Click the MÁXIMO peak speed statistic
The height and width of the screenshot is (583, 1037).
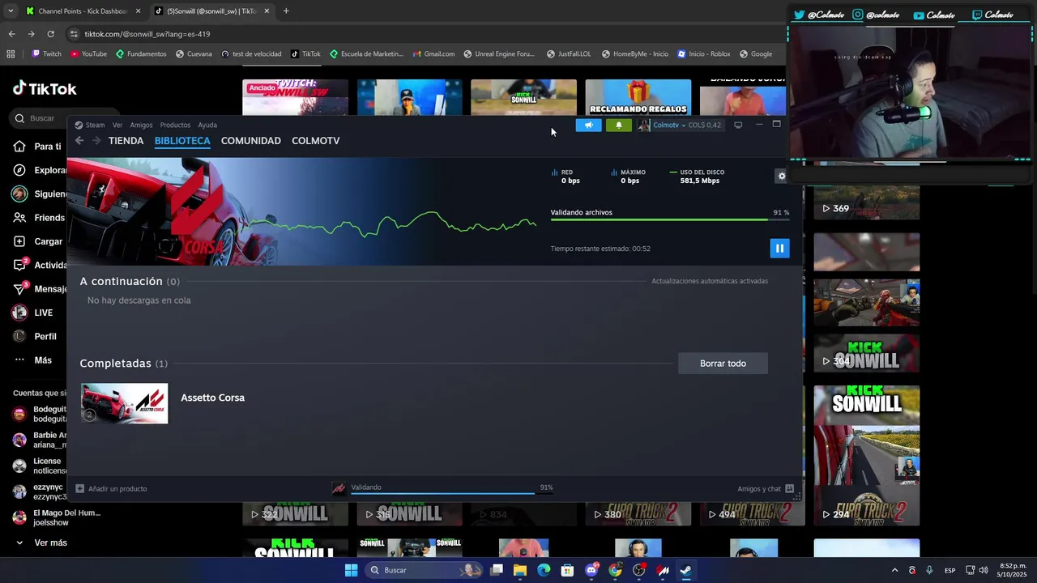click(x=629, y=177)
